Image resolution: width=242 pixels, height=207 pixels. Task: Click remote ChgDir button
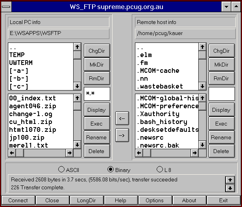click(222, 51)
